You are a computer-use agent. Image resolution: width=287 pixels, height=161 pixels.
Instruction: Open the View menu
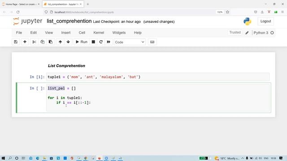pyautogui.click(x=49, y=33)
